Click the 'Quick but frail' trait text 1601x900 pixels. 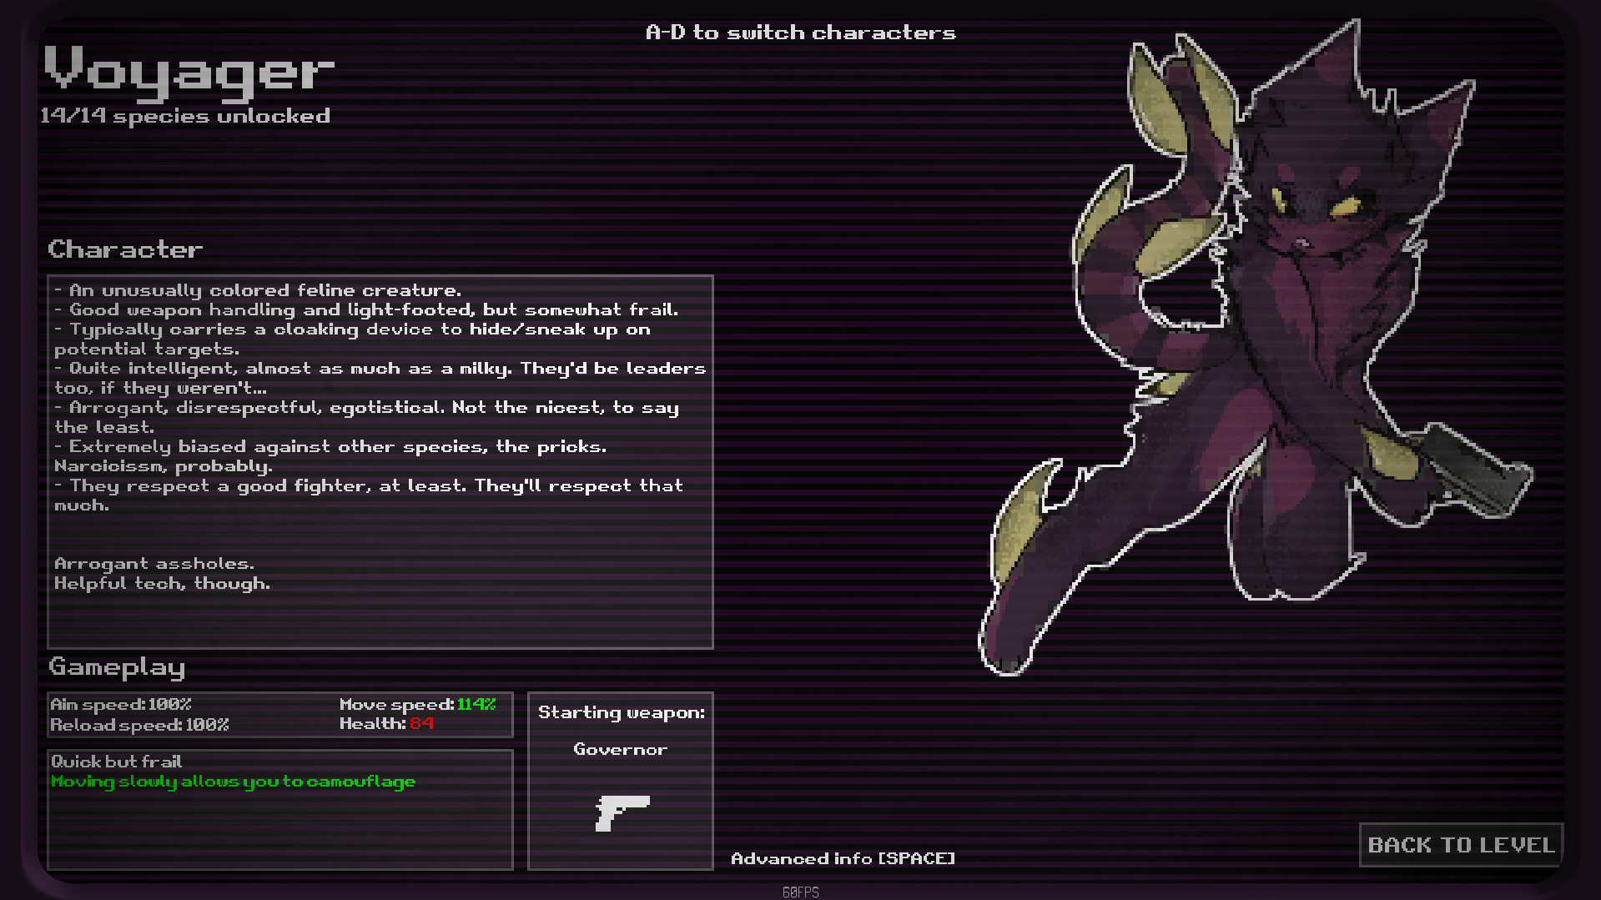pos(116,761)
